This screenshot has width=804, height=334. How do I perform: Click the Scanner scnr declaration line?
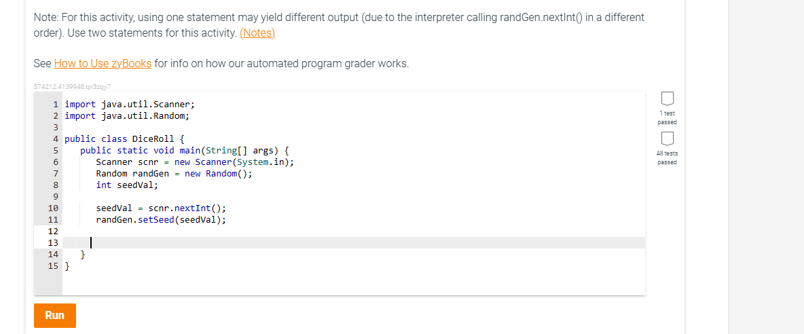click(x=194, y=162)
